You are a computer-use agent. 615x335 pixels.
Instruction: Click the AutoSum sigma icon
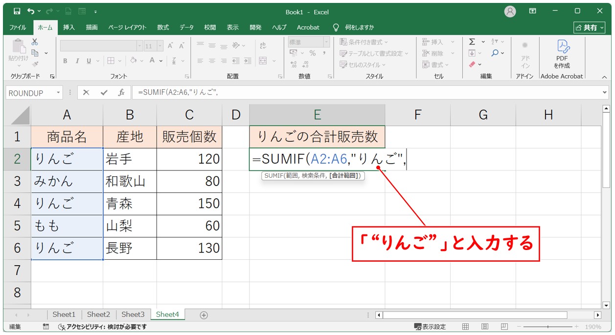(x=472, y=42)
